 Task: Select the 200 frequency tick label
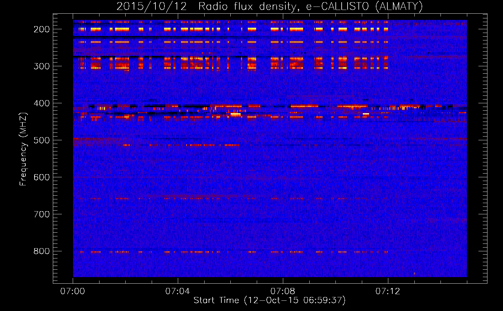click(x=42, y=29)
